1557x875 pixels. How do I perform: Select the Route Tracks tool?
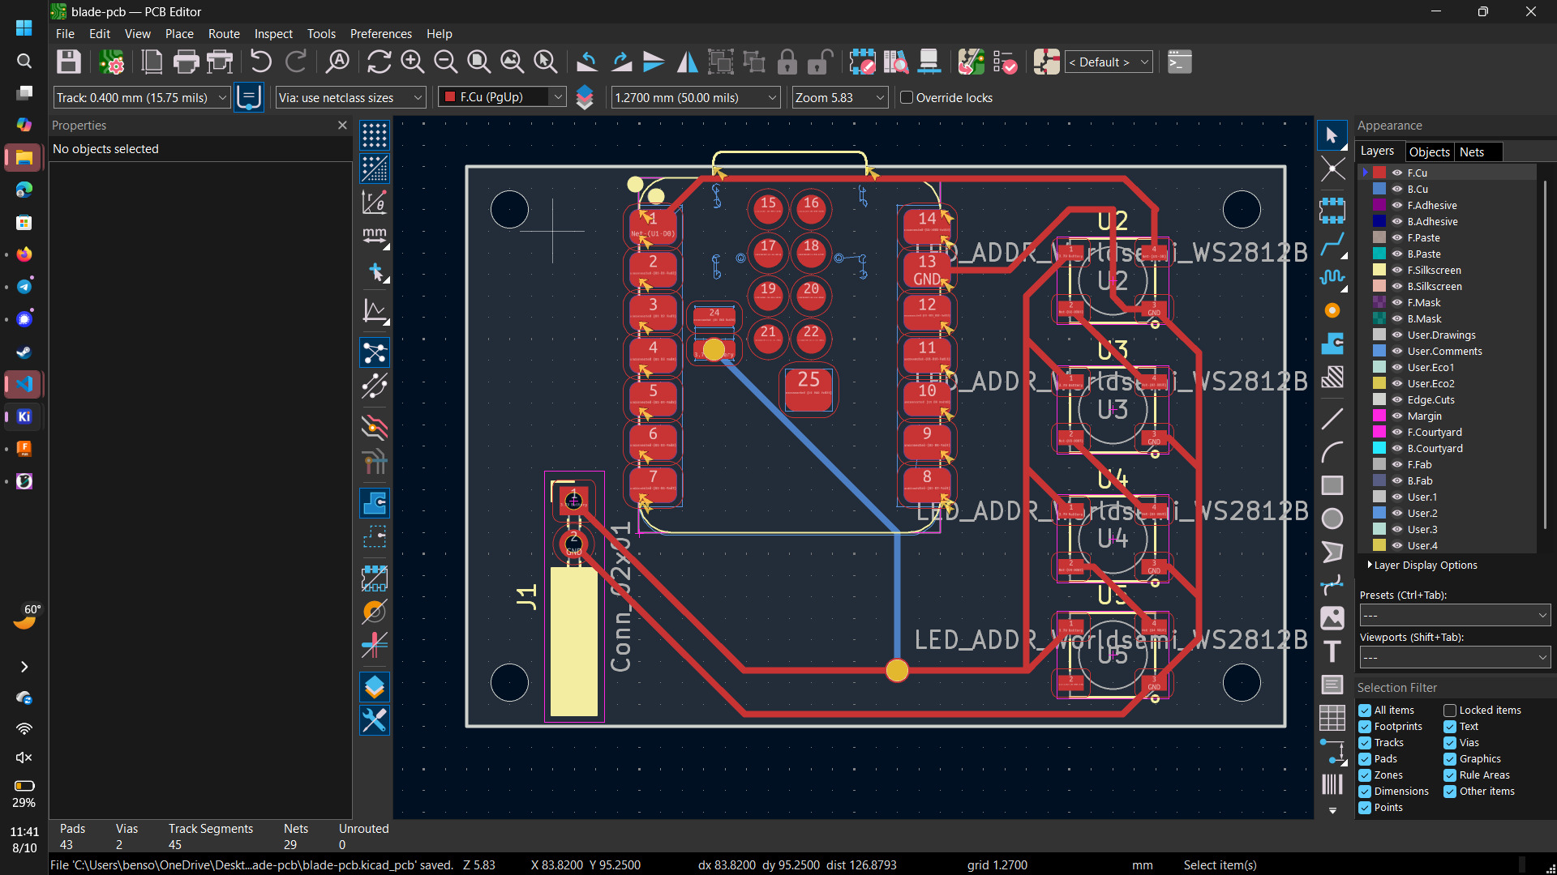click(1332, 243)
